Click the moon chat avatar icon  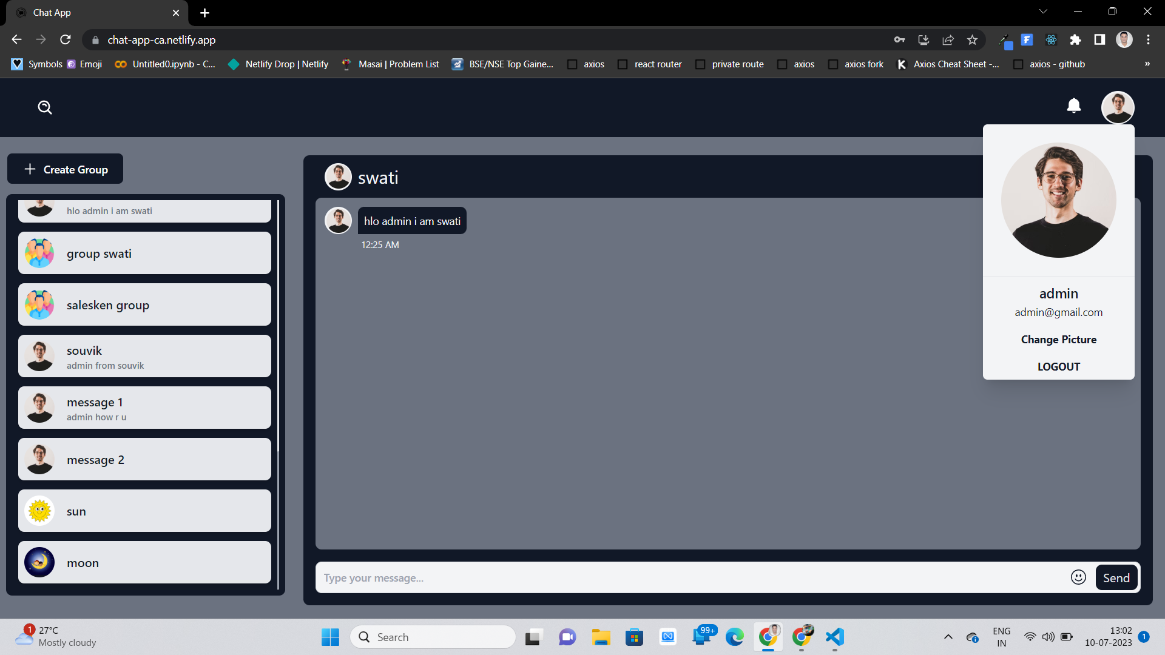(x=39, y=562)
